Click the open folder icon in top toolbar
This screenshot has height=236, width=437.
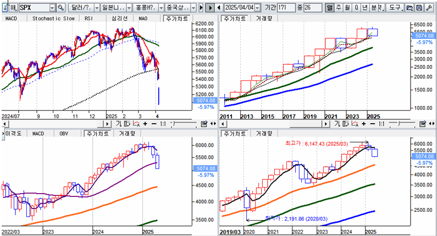tap(410, 8)
